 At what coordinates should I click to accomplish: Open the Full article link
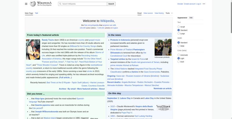[x=66, y=77]
